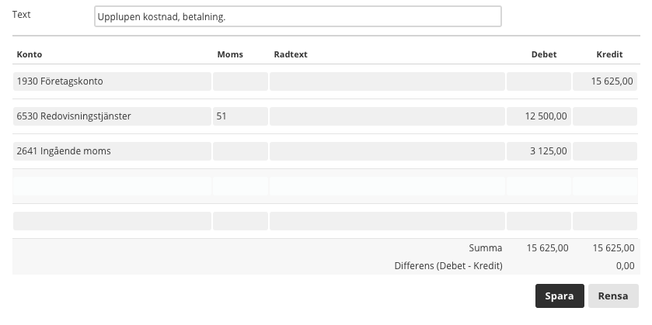652x325 pixels.
Task: Click the Radtext field on Ingående moms row
Action: click(387, 151)
